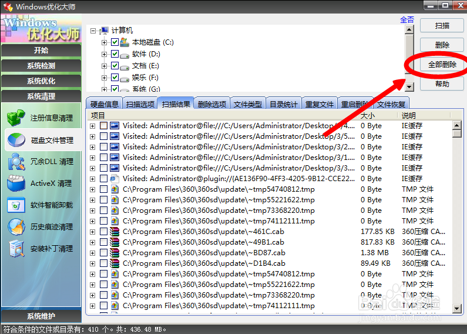Click file icon of first ~tmp54740812.tmp row
The height and width of the screenshot is (334, 467).
[115, 189]
